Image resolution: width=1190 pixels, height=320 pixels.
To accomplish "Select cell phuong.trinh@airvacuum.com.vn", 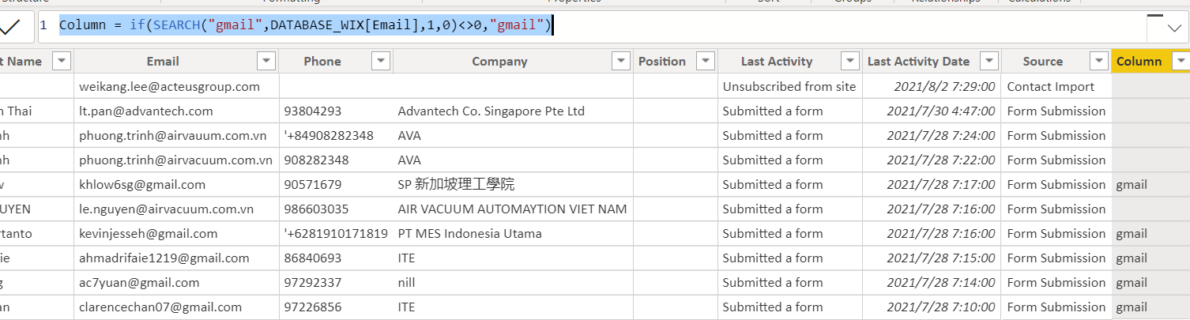I will 175,160.
